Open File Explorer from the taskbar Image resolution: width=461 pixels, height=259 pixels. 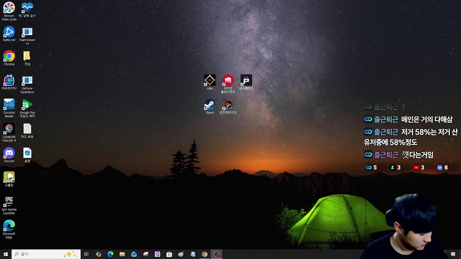click(122, 254)
